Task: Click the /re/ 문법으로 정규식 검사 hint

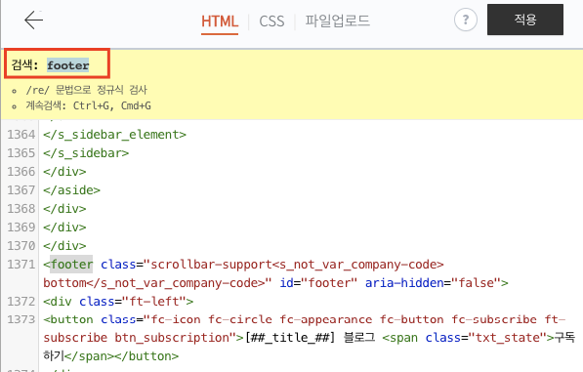Action: 86,90
